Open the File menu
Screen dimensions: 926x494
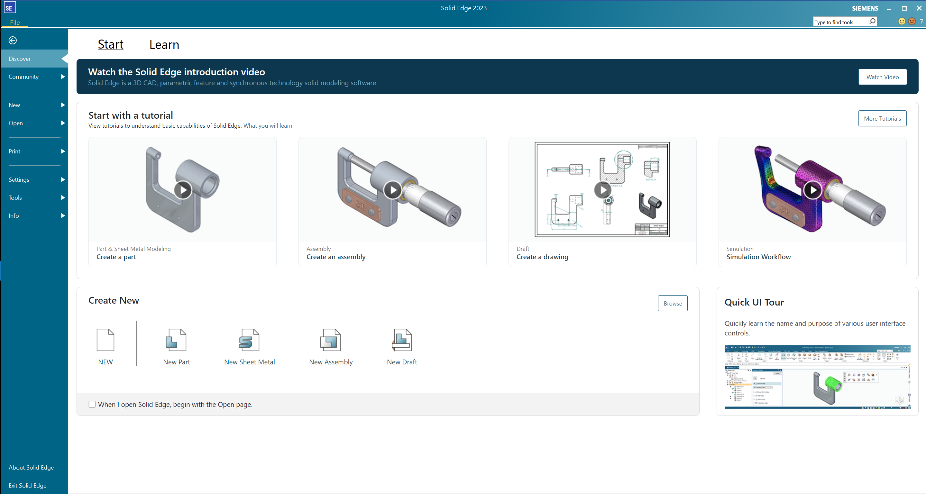click(x=15, y=22)
